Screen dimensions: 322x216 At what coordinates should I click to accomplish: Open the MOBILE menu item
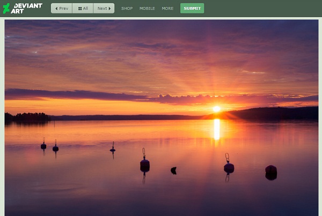pos(147,9)
